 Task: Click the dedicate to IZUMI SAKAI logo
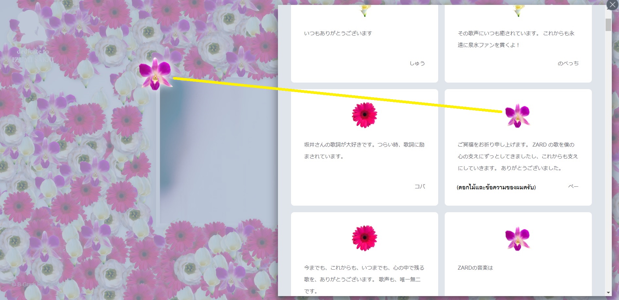click(33, 37)
